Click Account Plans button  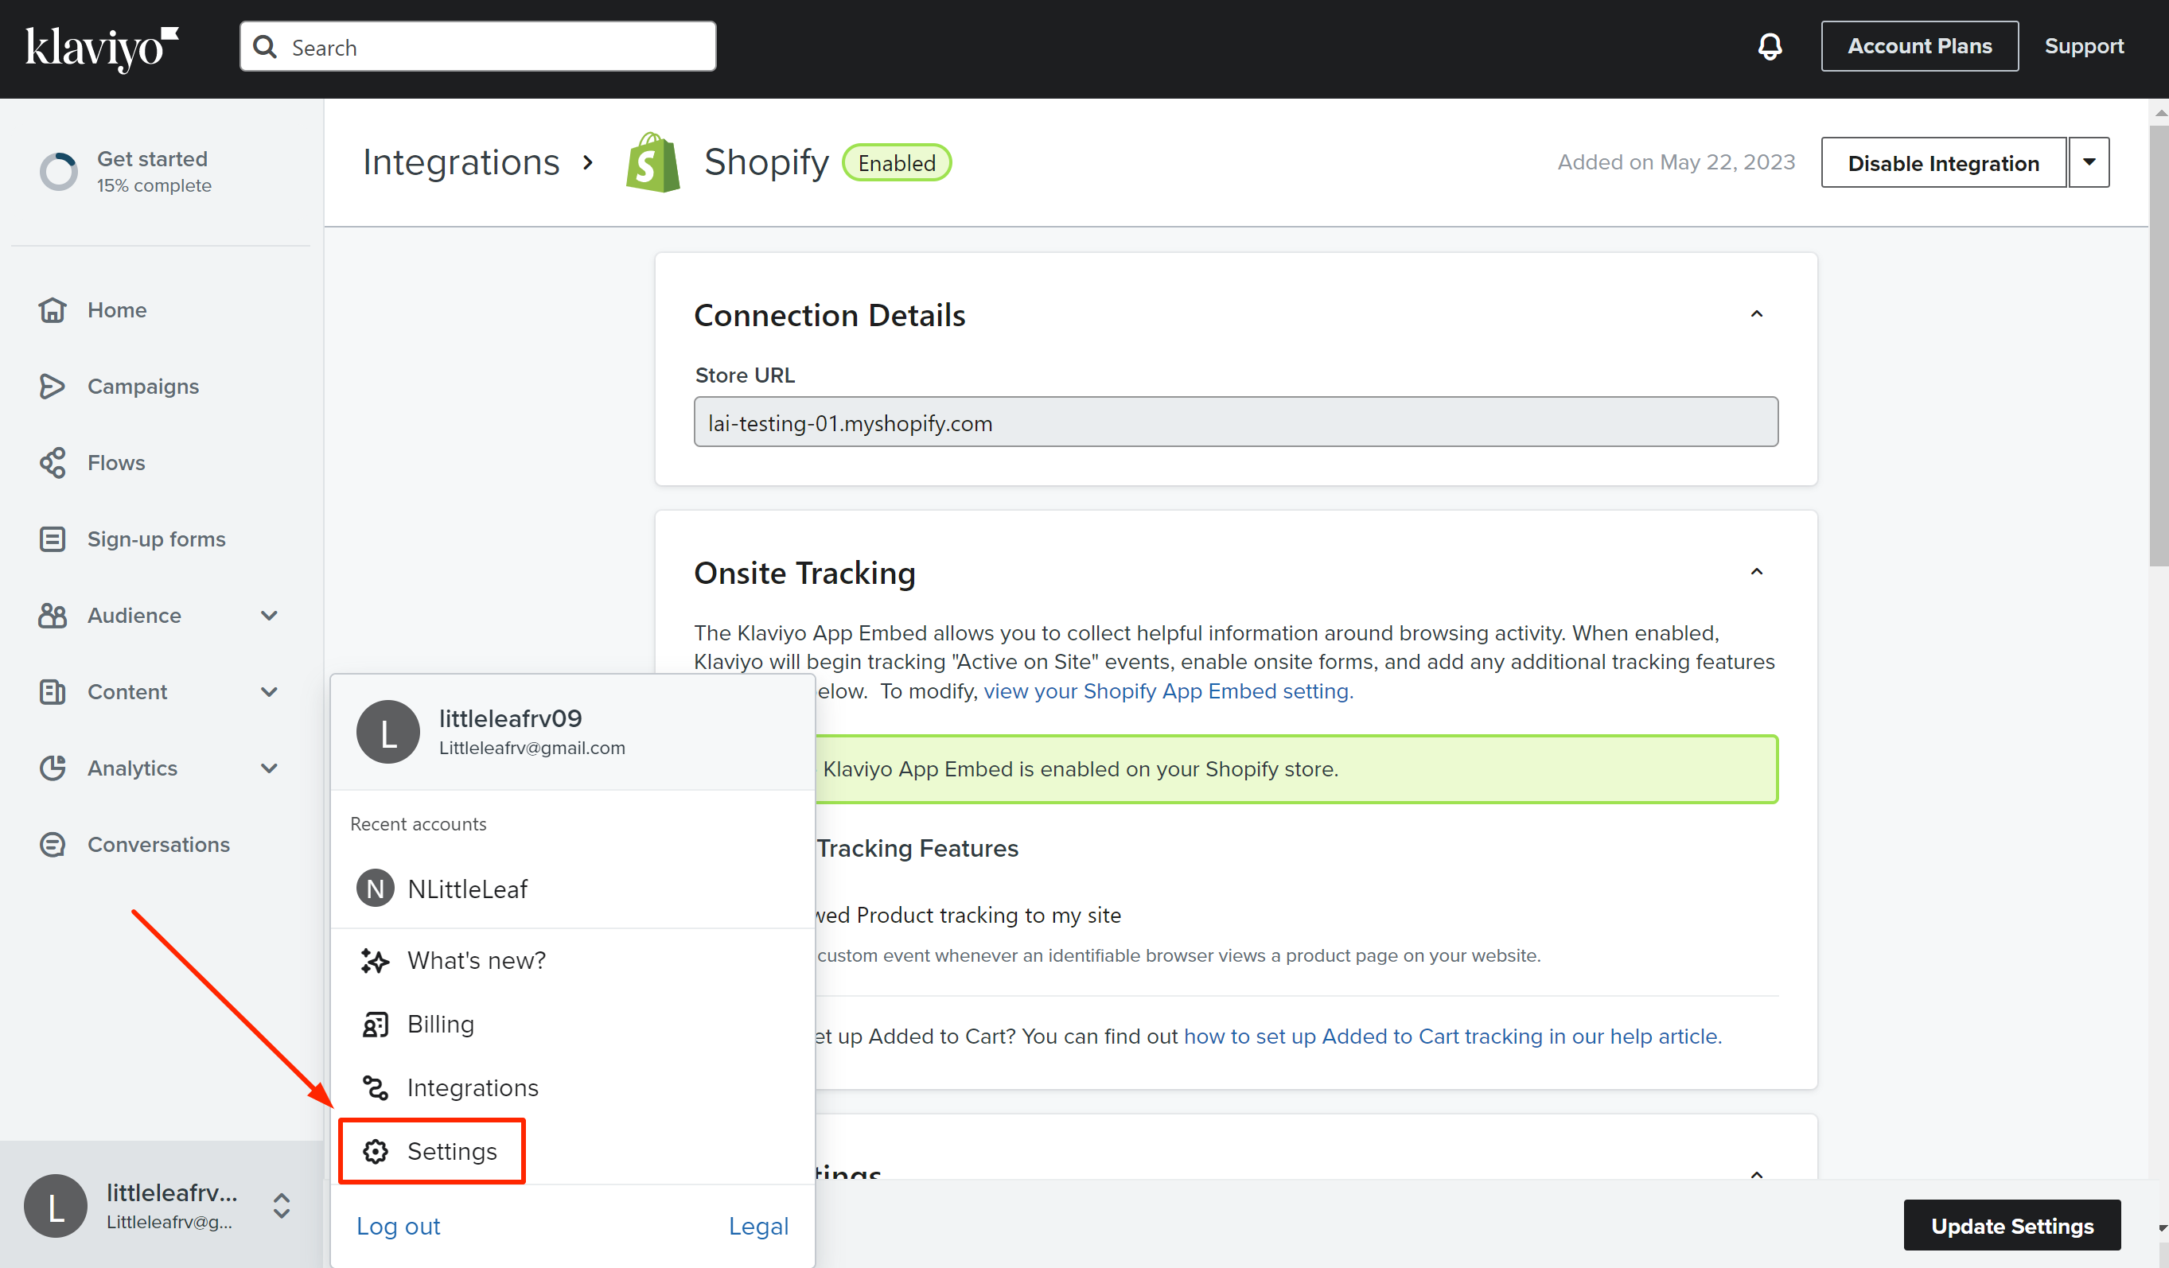[x=1919, y=46]
